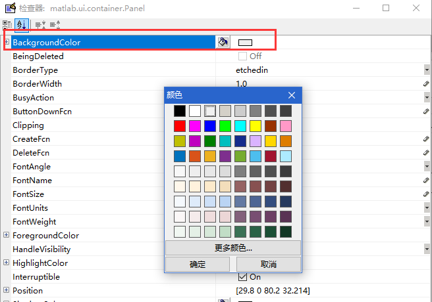Select the DeleteFcn property row label
Viewport: 432px width, 302px height.
click(x=31, y=153)
